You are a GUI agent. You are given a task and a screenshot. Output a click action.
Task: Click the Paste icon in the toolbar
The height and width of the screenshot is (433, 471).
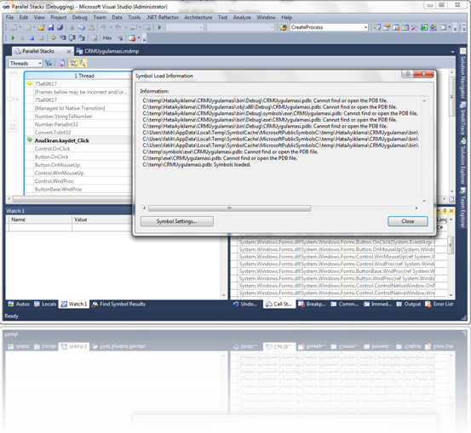tap(91, 27)
